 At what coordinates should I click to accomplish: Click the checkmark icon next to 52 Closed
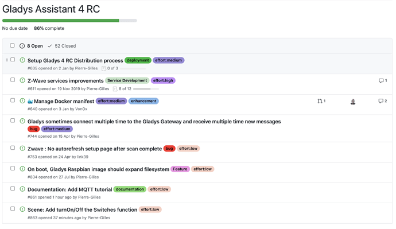point(50,46)
